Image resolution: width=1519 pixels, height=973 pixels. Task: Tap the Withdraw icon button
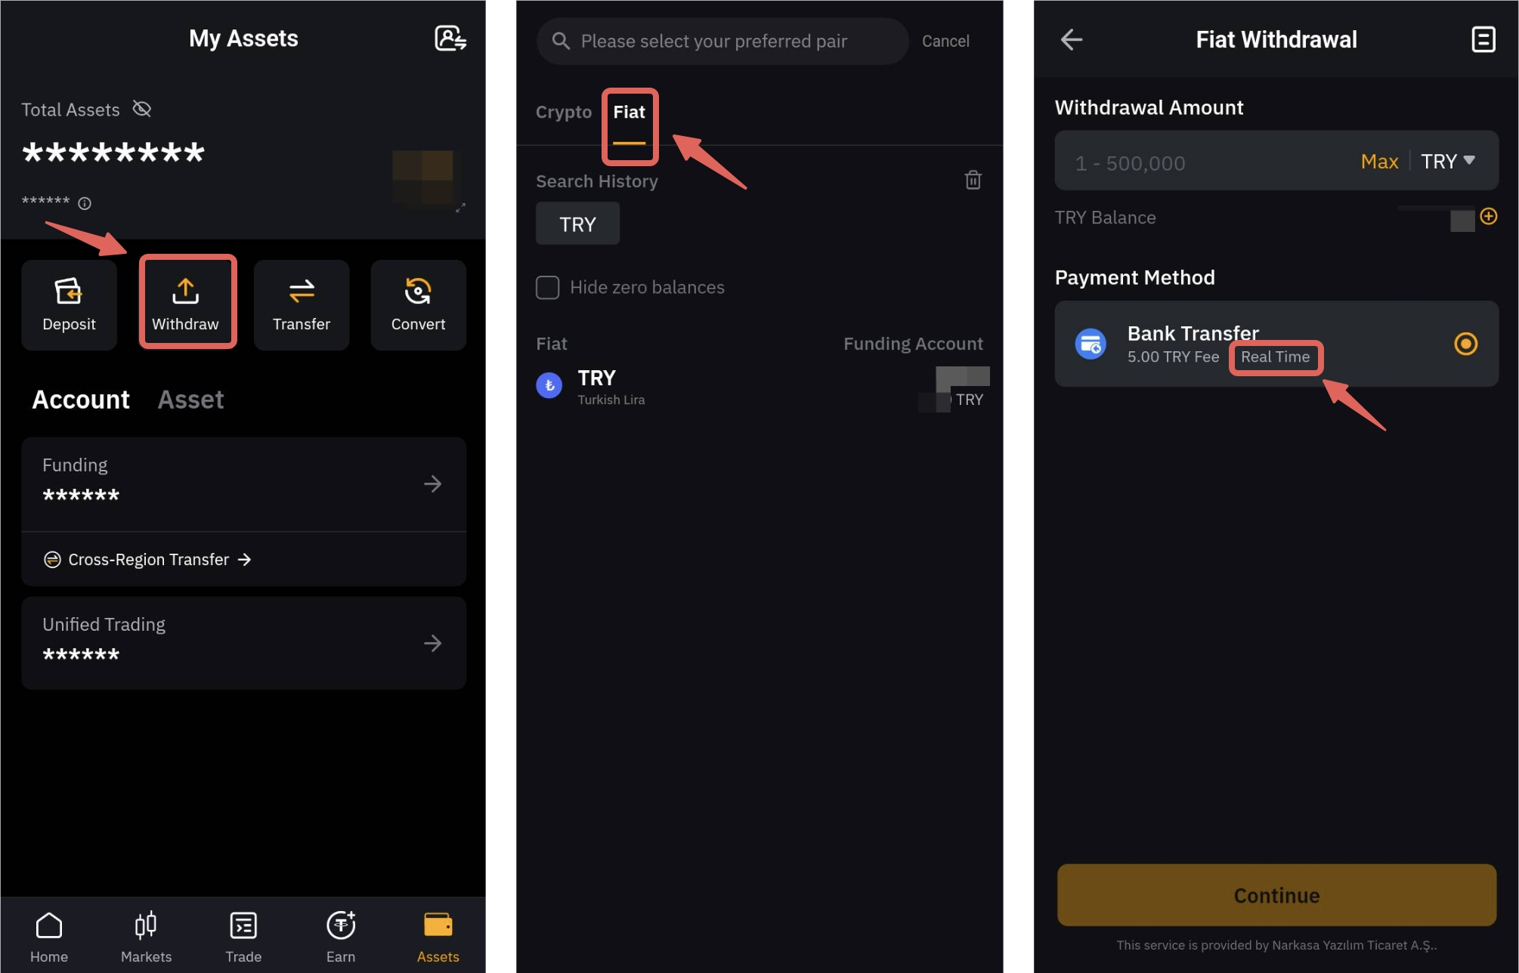[185, 304]
